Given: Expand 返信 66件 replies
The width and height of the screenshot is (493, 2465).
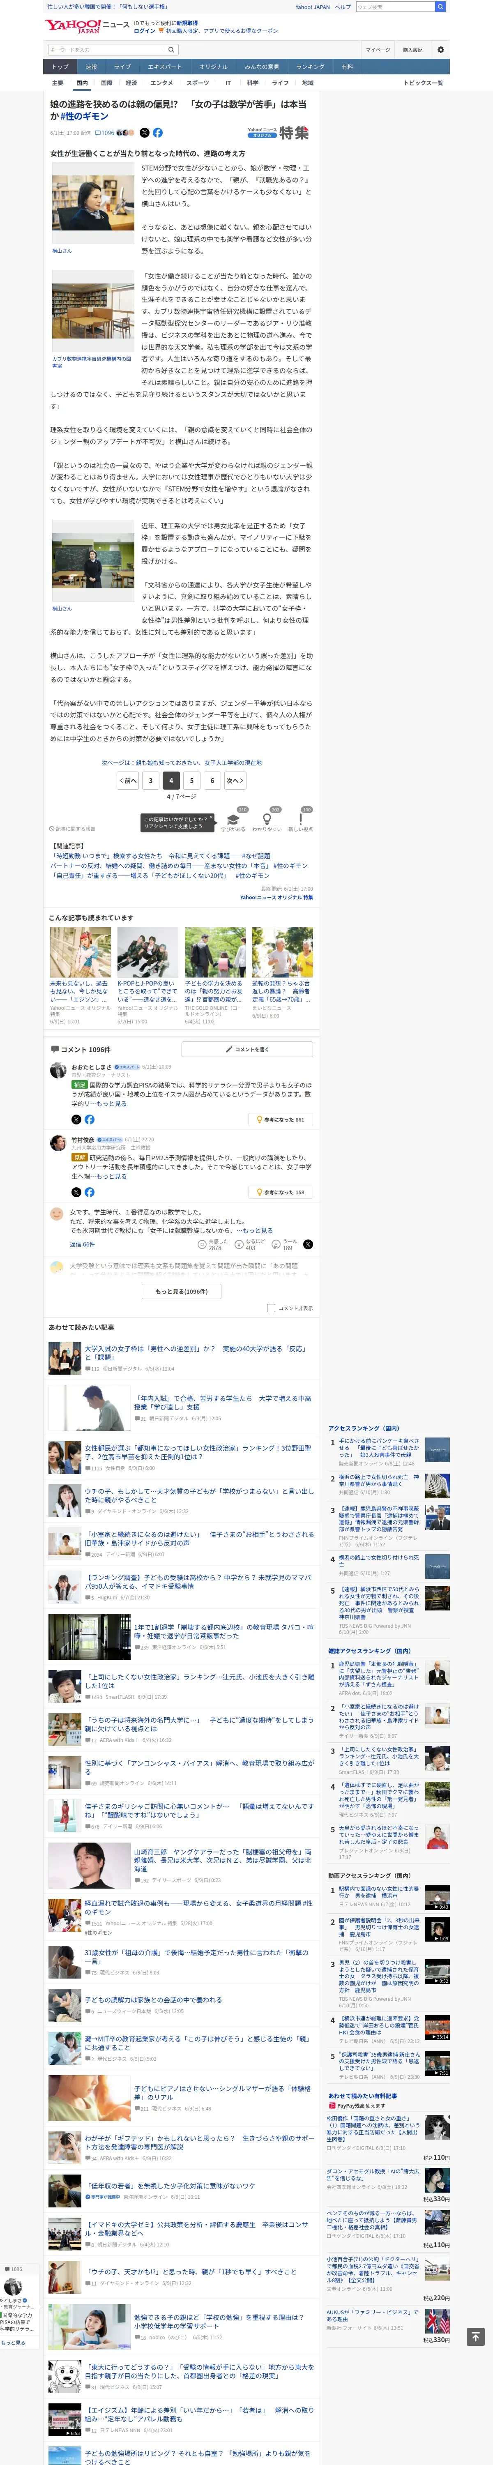Looking at the screenshot, I should tap(82, 1245).
